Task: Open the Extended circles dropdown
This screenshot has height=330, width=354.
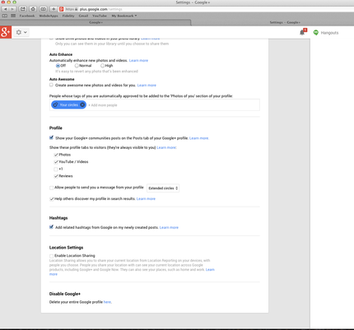Action: [163, 188]
